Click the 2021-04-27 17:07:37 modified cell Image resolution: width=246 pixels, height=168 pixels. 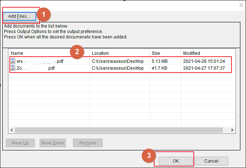click(x=204, y=68)
